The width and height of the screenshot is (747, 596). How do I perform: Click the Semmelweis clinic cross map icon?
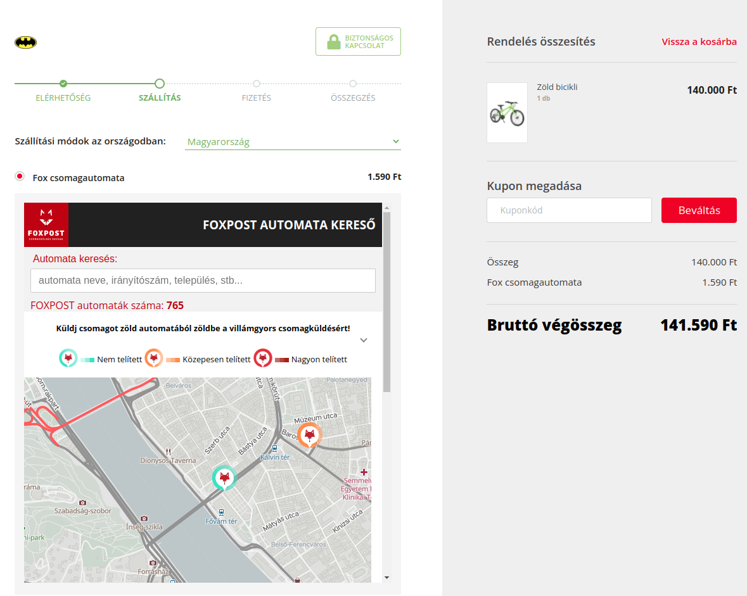click(x=364, y=472)
